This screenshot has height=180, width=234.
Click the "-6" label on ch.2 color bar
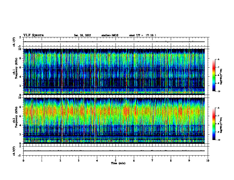[x=218, y=108]
